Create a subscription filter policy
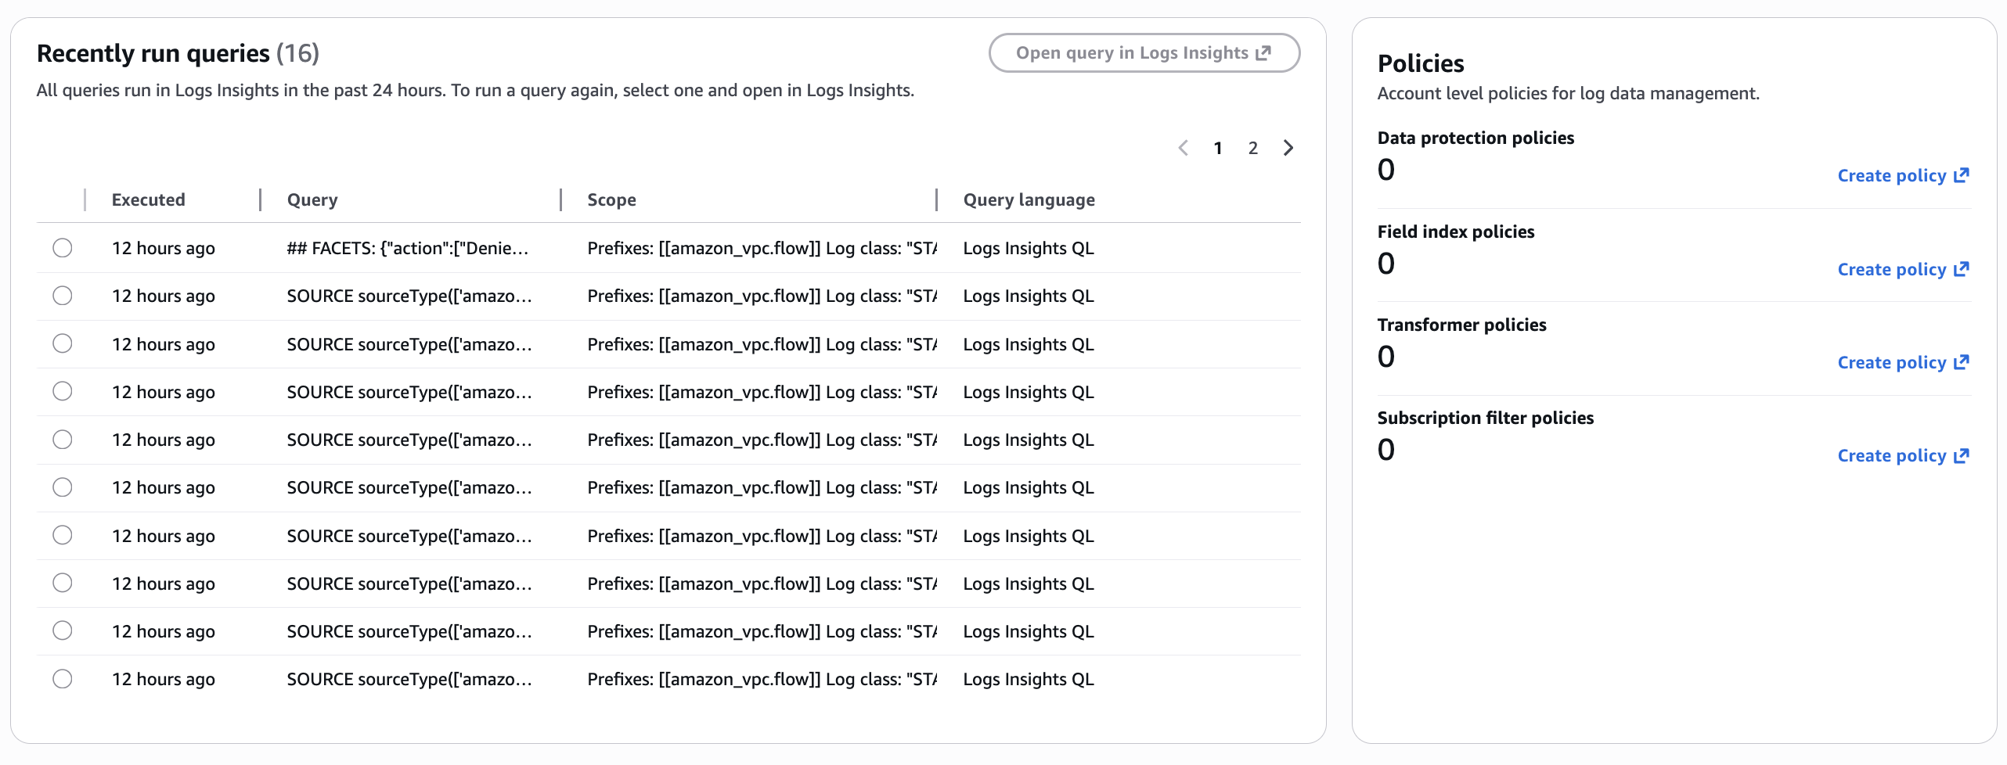 pos(1891,455)
